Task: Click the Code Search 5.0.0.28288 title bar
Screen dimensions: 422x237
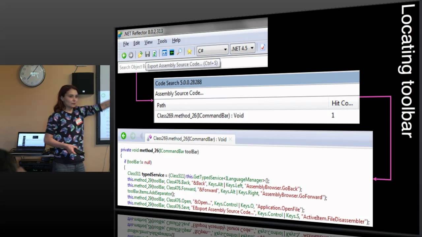Action: click(x=256, y=81)
